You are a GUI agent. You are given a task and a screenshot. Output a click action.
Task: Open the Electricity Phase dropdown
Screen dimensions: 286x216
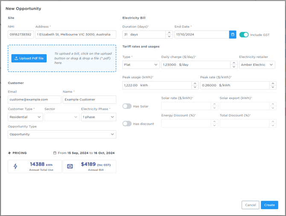[x=99, y=117]
